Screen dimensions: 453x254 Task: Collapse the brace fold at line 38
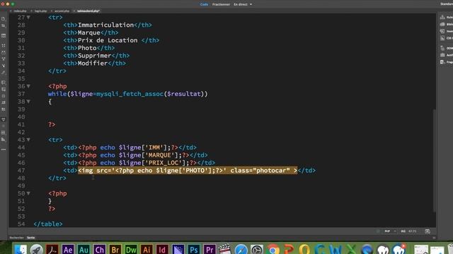28,102
